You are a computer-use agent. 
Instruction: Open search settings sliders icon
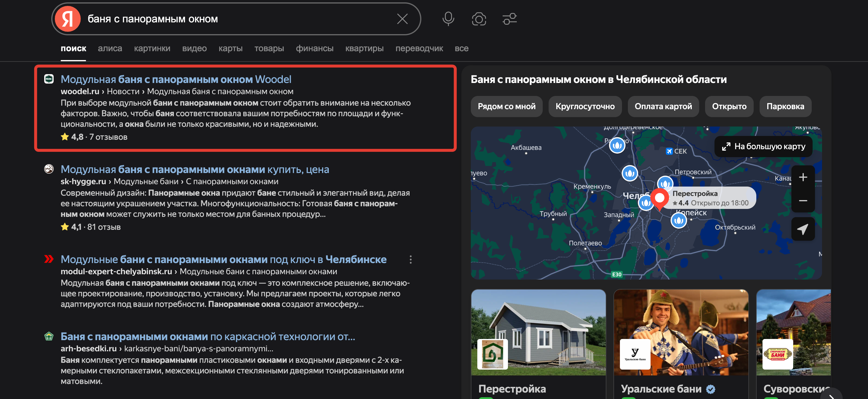pyautogui.click(x=509, y=19)
